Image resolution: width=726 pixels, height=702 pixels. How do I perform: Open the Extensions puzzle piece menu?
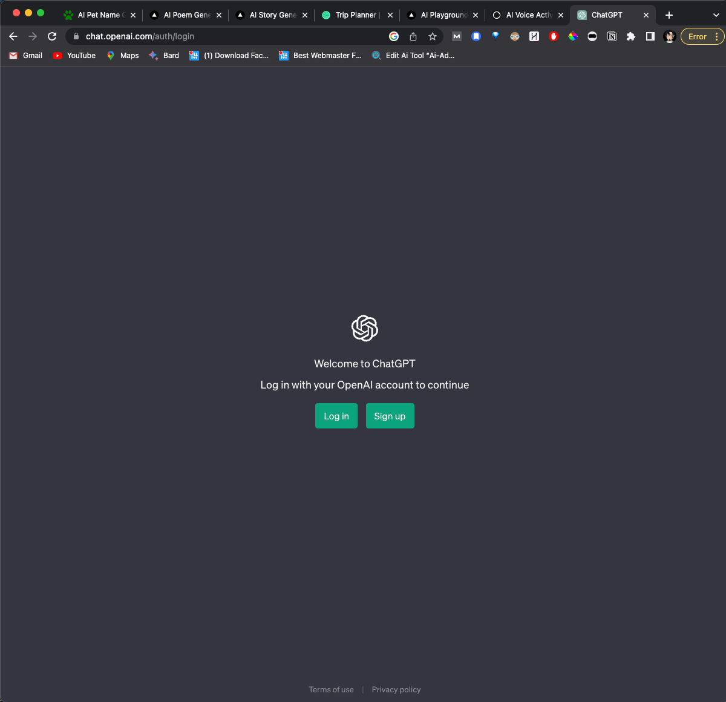tap(631, 36)
